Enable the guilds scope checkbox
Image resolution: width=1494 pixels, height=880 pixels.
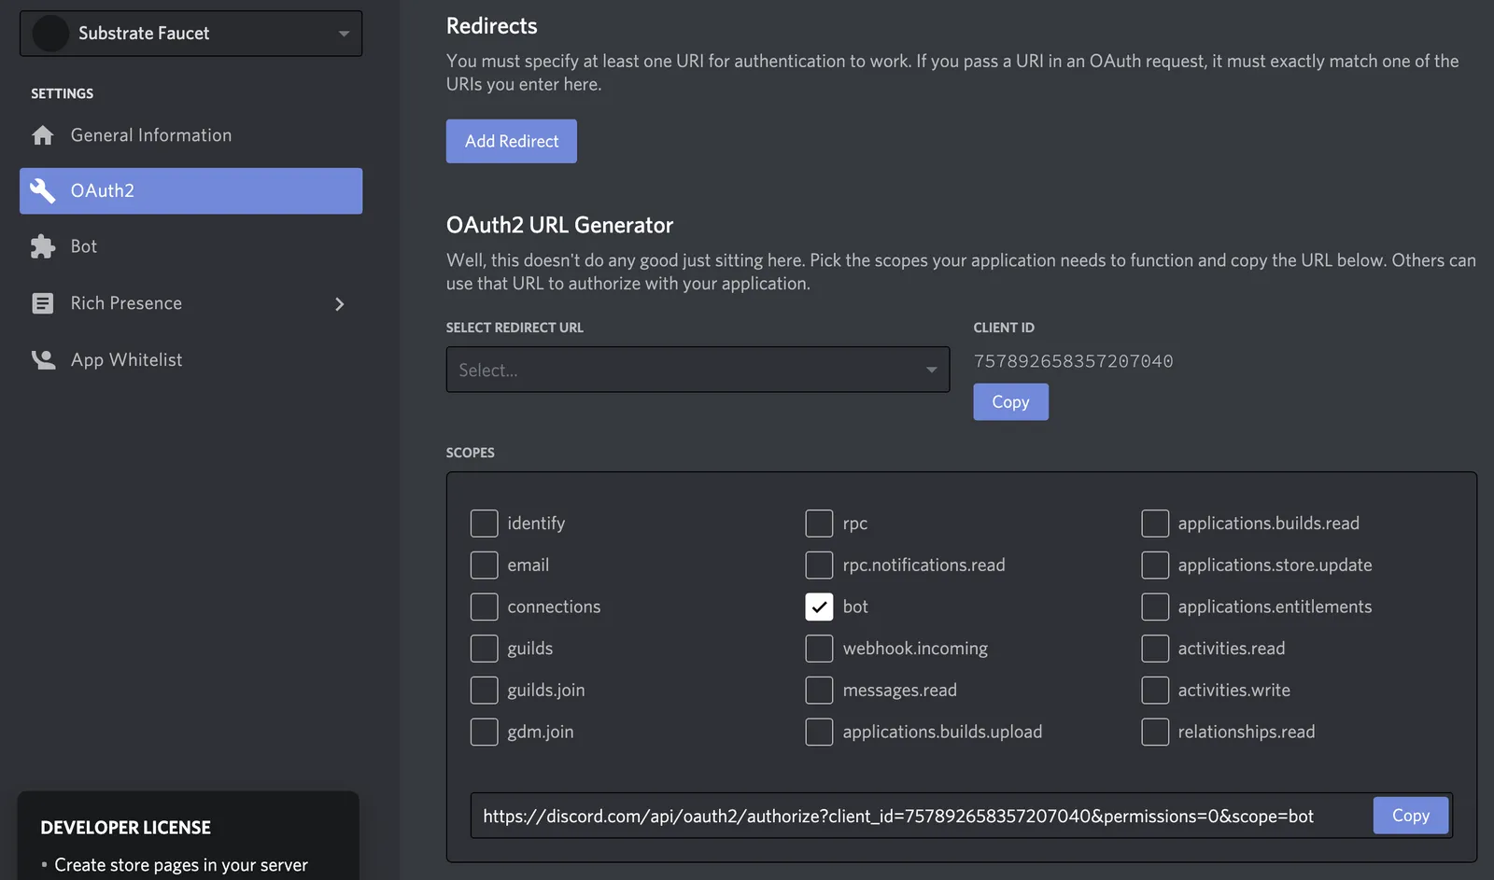coord(484,649)
